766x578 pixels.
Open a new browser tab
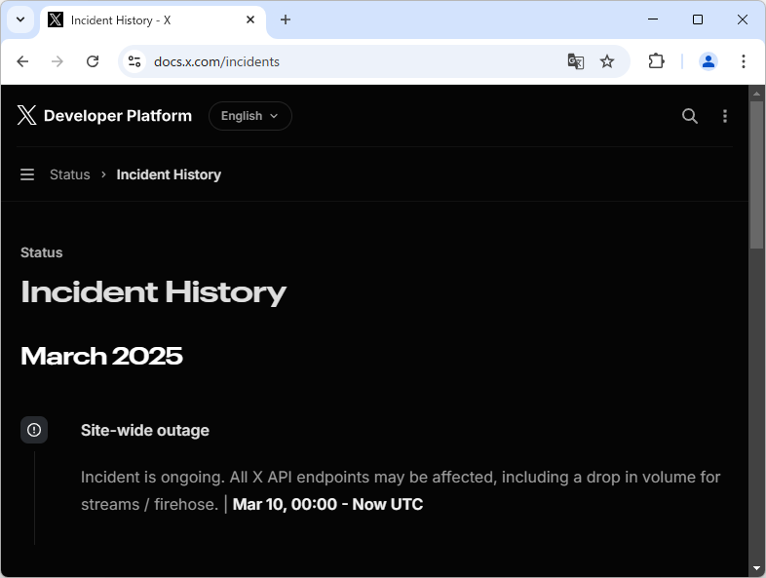click(286, 19)
